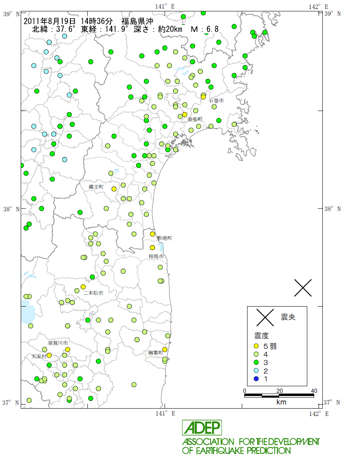Click the yellow marker next to 二本松市
This screenshot has width=343, height=457.
83,287
